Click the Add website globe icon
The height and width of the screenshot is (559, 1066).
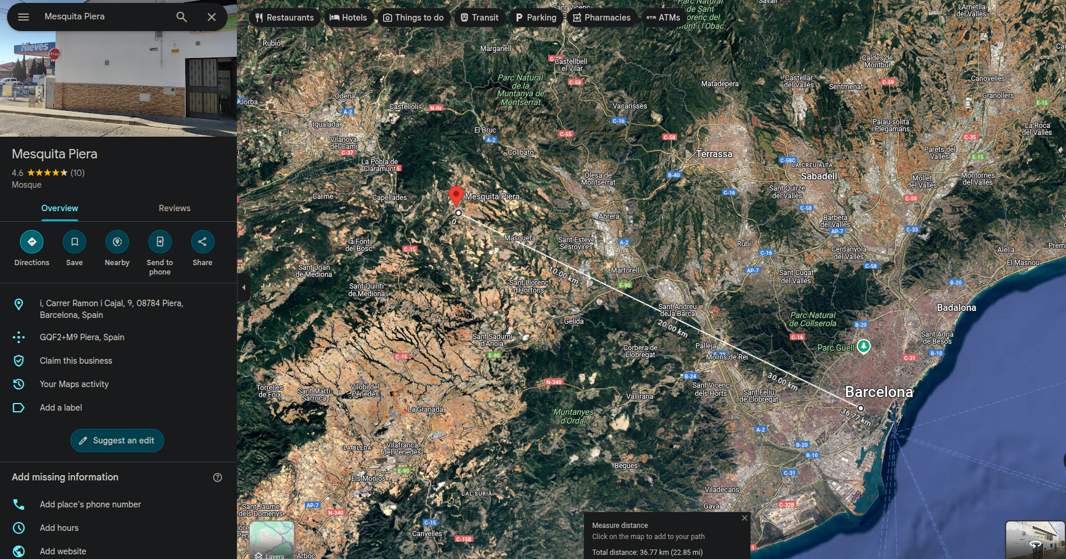point(19,551)
